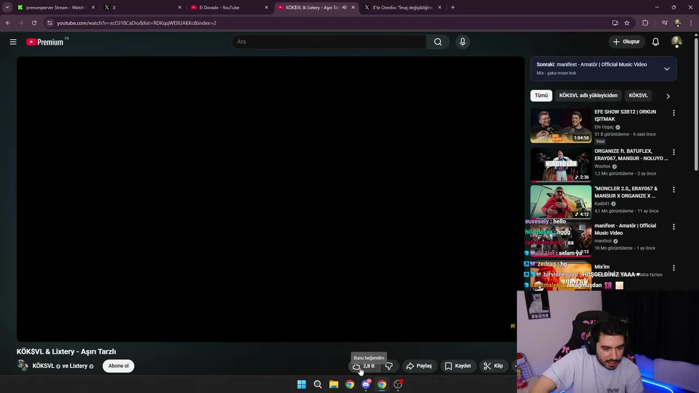The height and width of the screenshot is (393, 699).
Task: Open the browser extensions puzzle icon
Action: coord(645,23)
